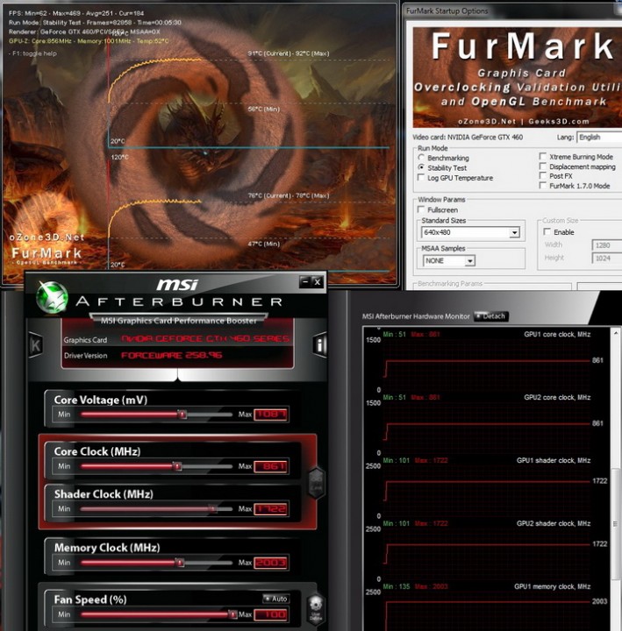Open Kombustor via the K side button
Image resolution: width=622 pixels, height=631 pixels.
35,345
